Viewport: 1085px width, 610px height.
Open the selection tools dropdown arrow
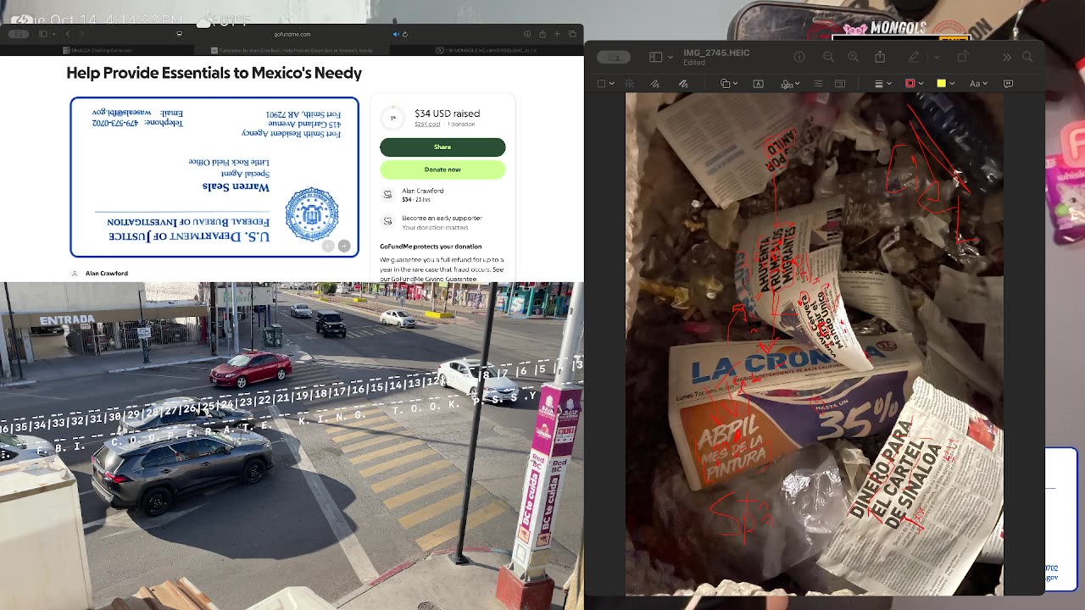pos(612,83)
